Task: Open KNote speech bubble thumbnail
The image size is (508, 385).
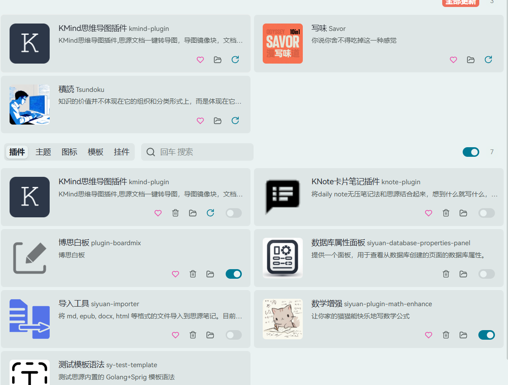Action: coord(282,197)
